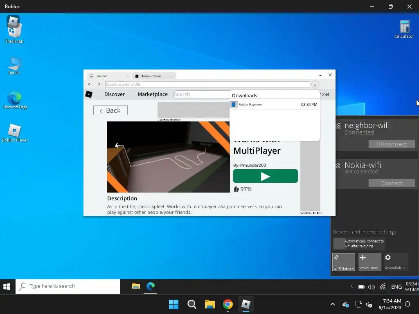Go forward with browser forward arrow

point(99,84)
